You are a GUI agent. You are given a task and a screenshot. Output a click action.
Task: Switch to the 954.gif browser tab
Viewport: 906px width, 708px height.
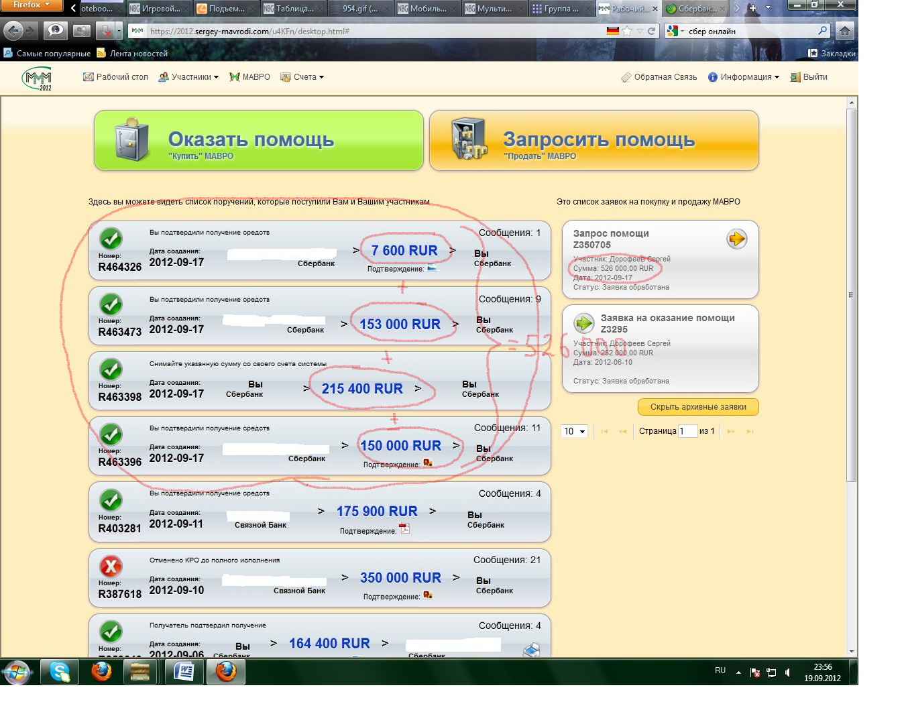click(359, 9)
